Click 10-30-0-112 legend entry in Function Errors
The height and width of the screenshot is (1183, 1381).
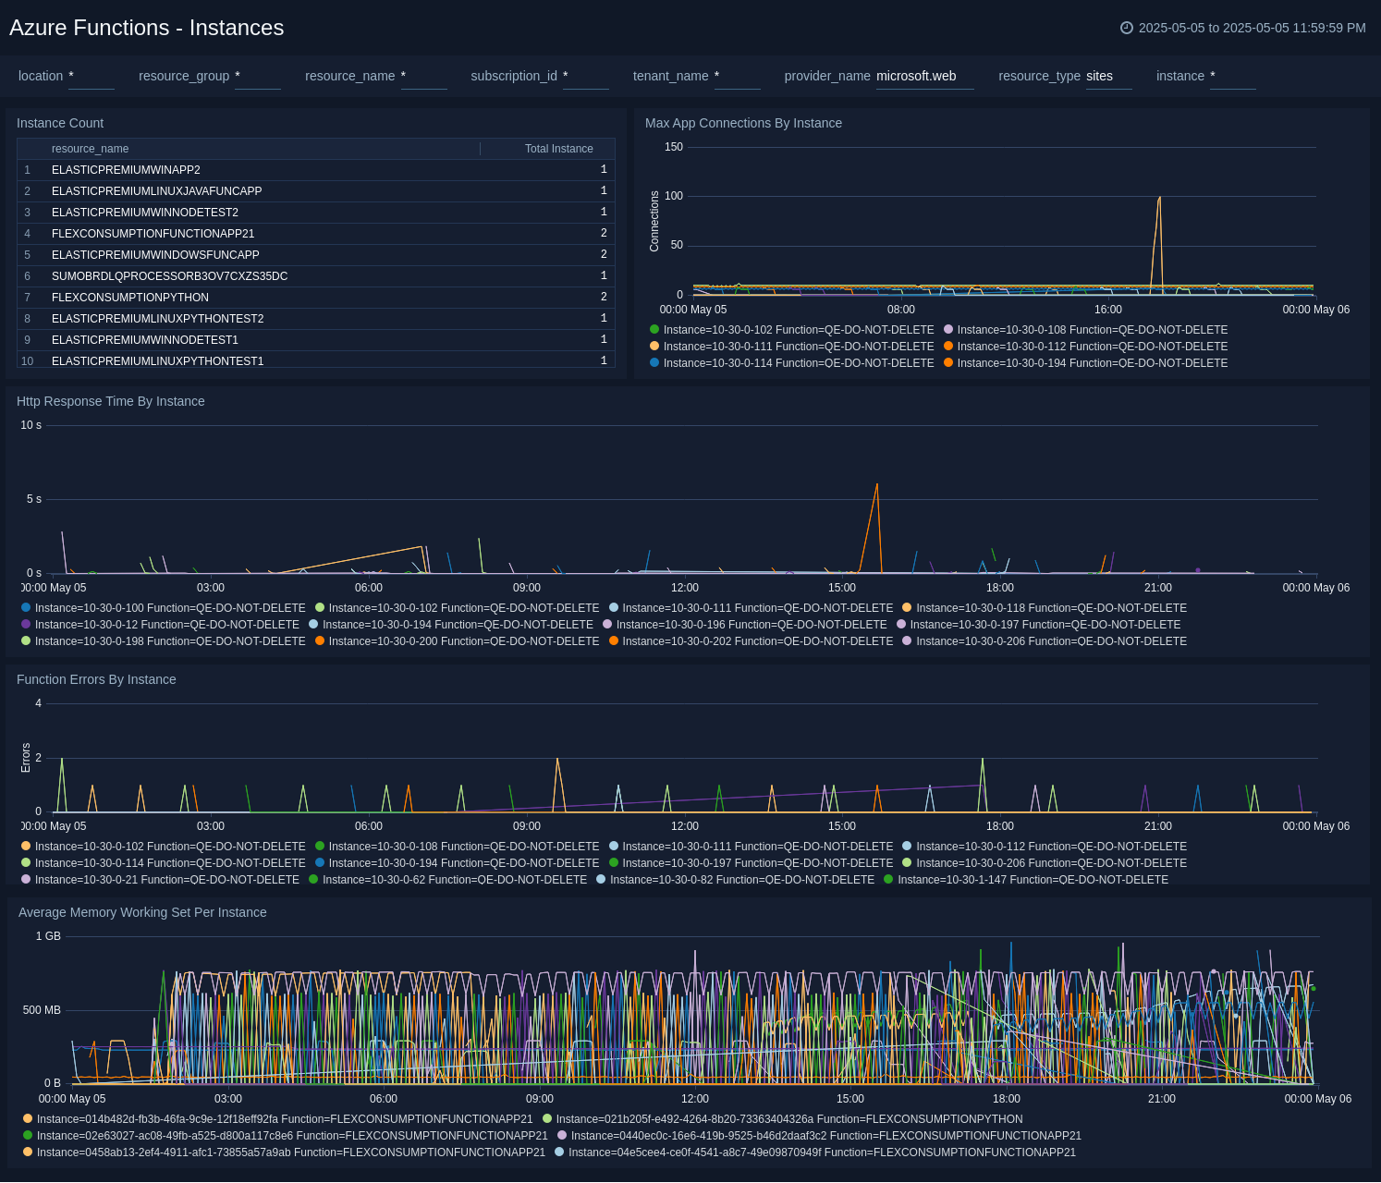tap(1045, 847)
